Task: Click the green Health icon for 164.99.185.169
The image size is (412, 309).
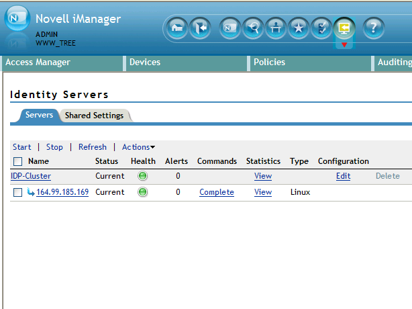Action: (x=143, y=192)
